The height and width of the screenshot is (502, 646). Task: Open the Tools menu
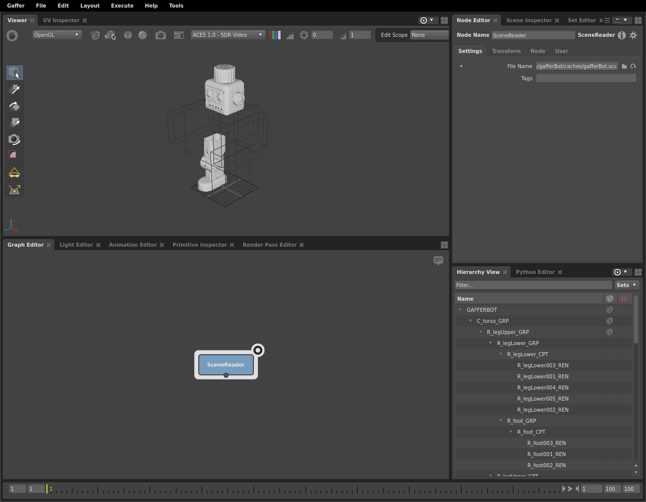(176, 6)
